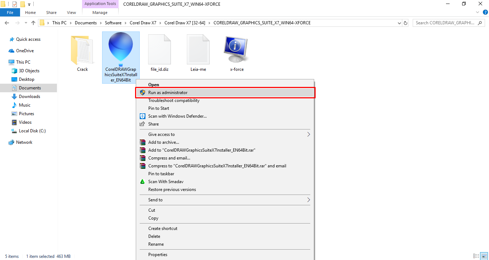Click Software in address breadcrumb
This screenshot has width=489, height=260.
(x=113, y=23)
